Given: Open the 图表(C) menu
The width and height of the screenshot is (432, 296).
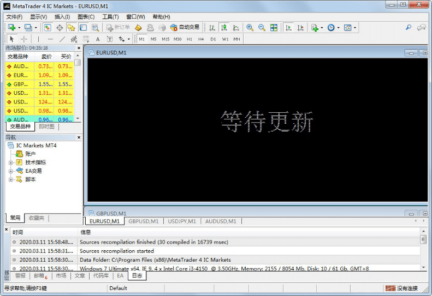Looking at the screenshot, I should (86, 17).
